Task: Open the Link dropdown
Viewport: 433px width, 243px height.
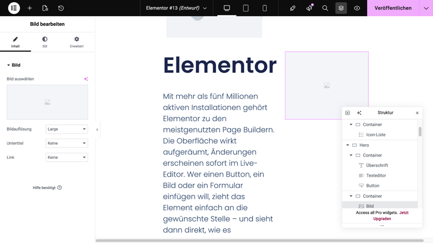Action: [x=67, y=157]
